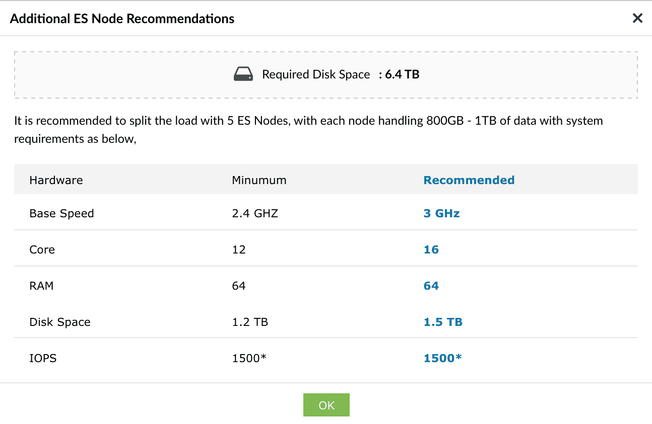Click the Recommended column header
This screenshot has width=652, height=424.
pyautogui.click(x=469, y=180)
